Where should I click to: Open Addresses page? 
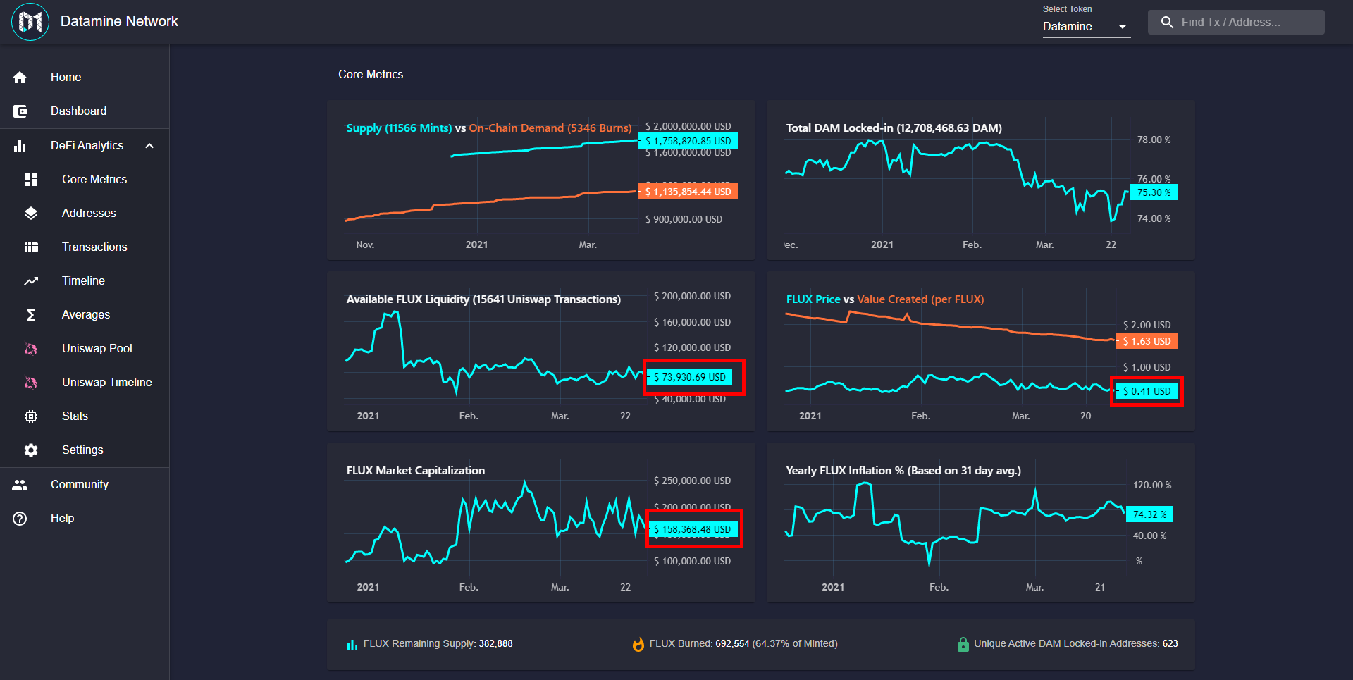(x=85, y=214)
